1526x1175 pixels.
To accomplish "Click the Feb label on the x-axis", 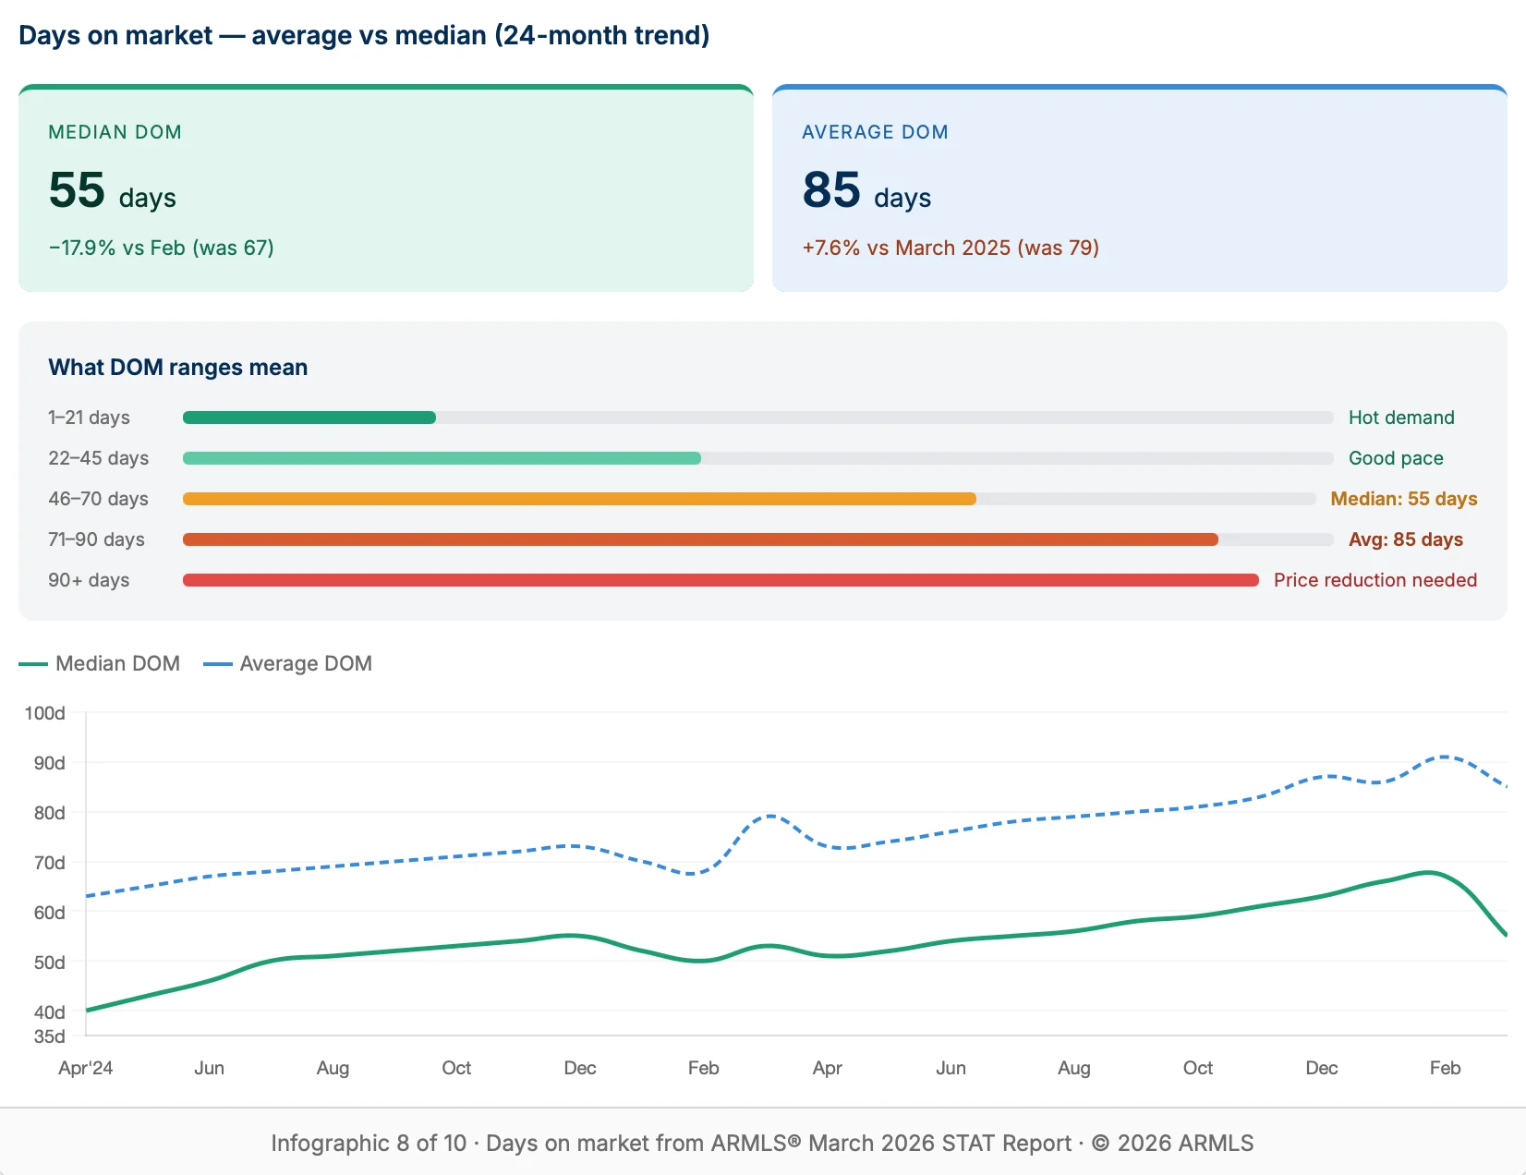I will click(703, 1068).
